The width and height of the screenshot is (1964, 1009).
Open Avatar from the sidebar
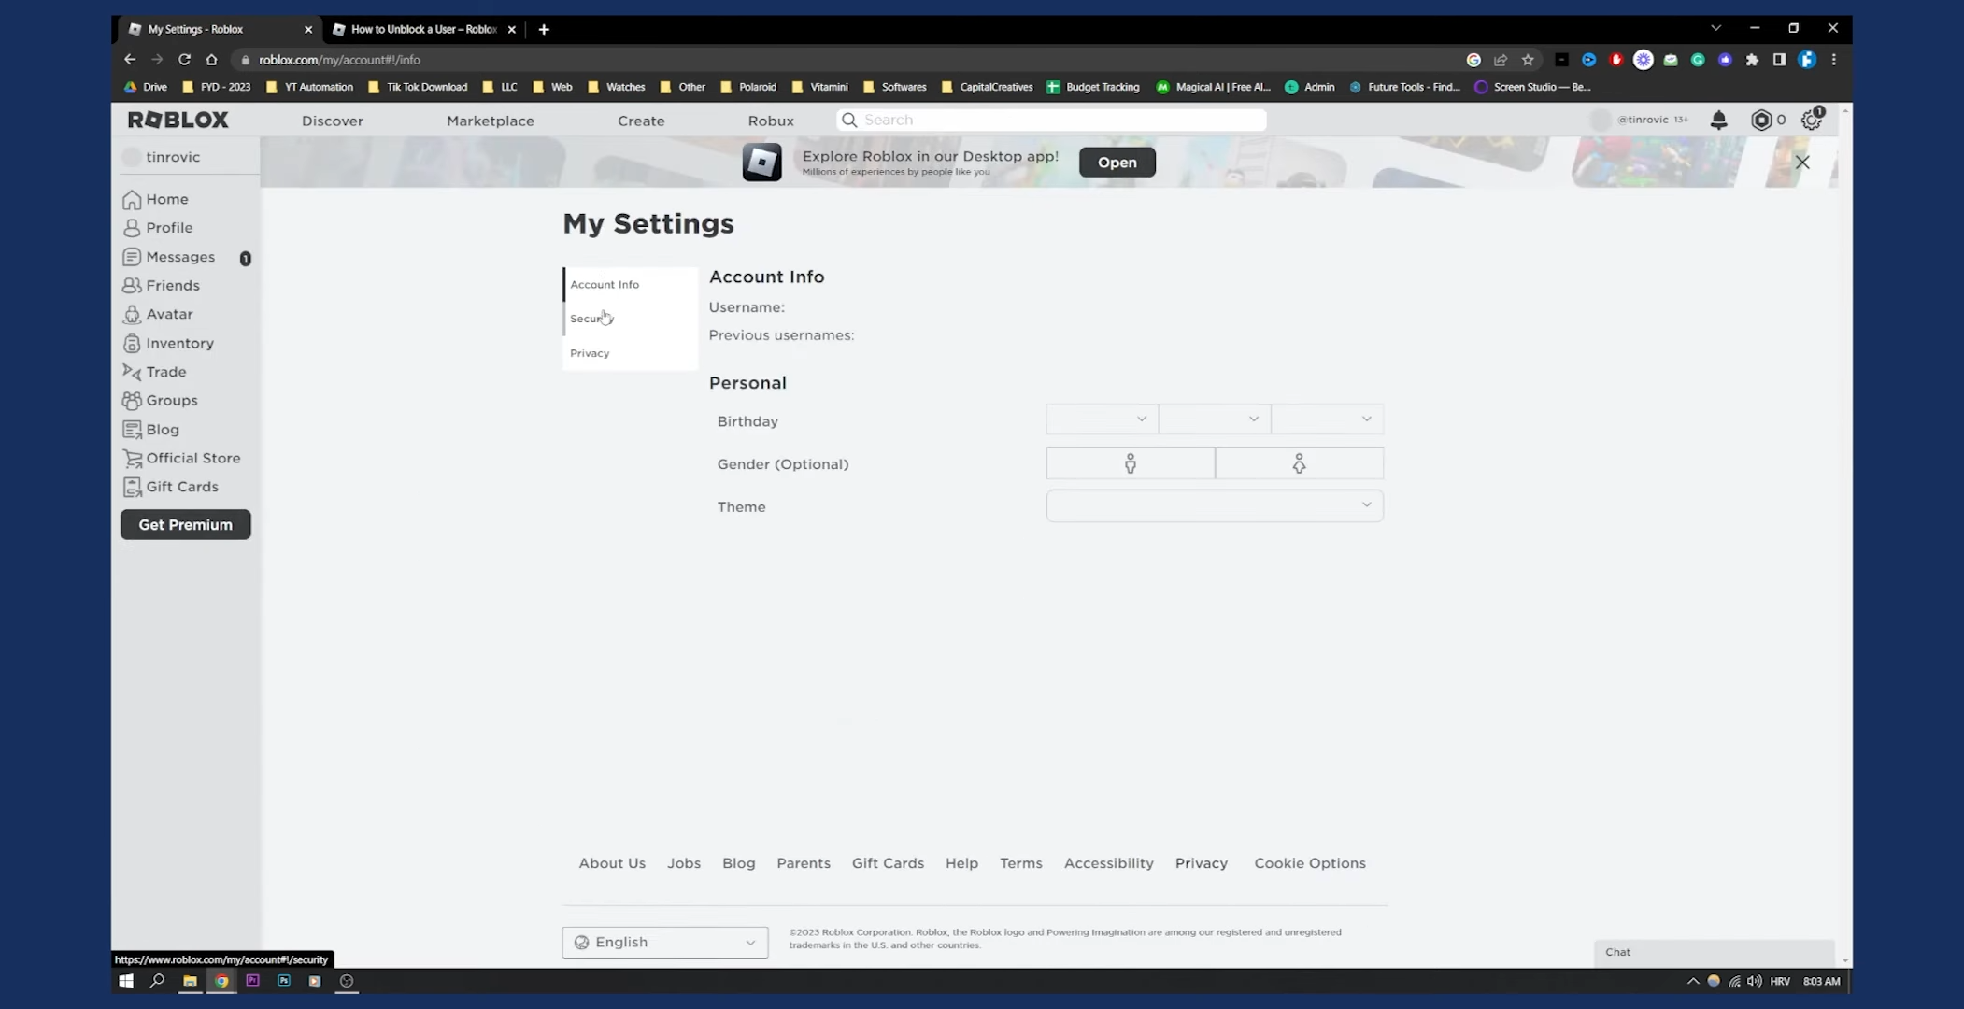pyautogui.click(x=169, y=314)
